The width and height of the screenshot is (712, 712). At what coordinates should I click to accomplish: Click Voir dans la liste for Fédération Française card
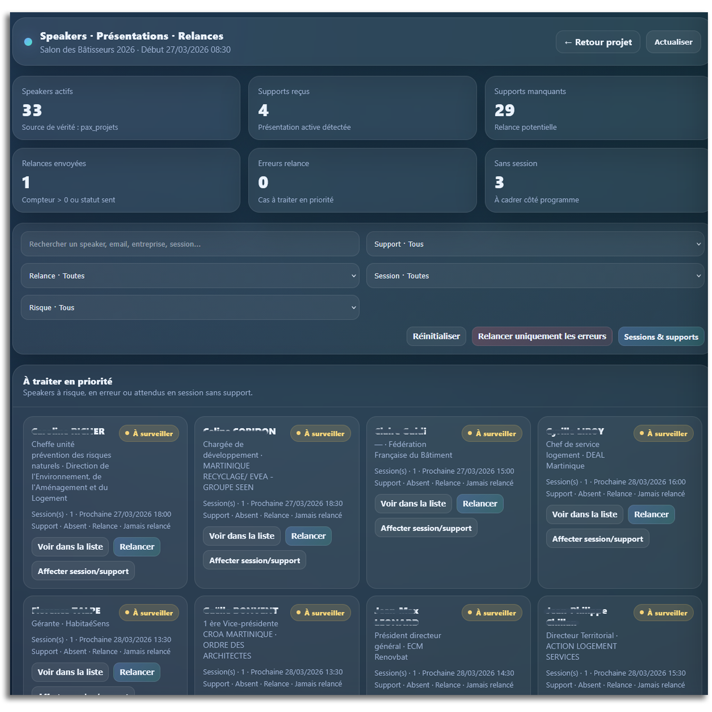[413, 504]
